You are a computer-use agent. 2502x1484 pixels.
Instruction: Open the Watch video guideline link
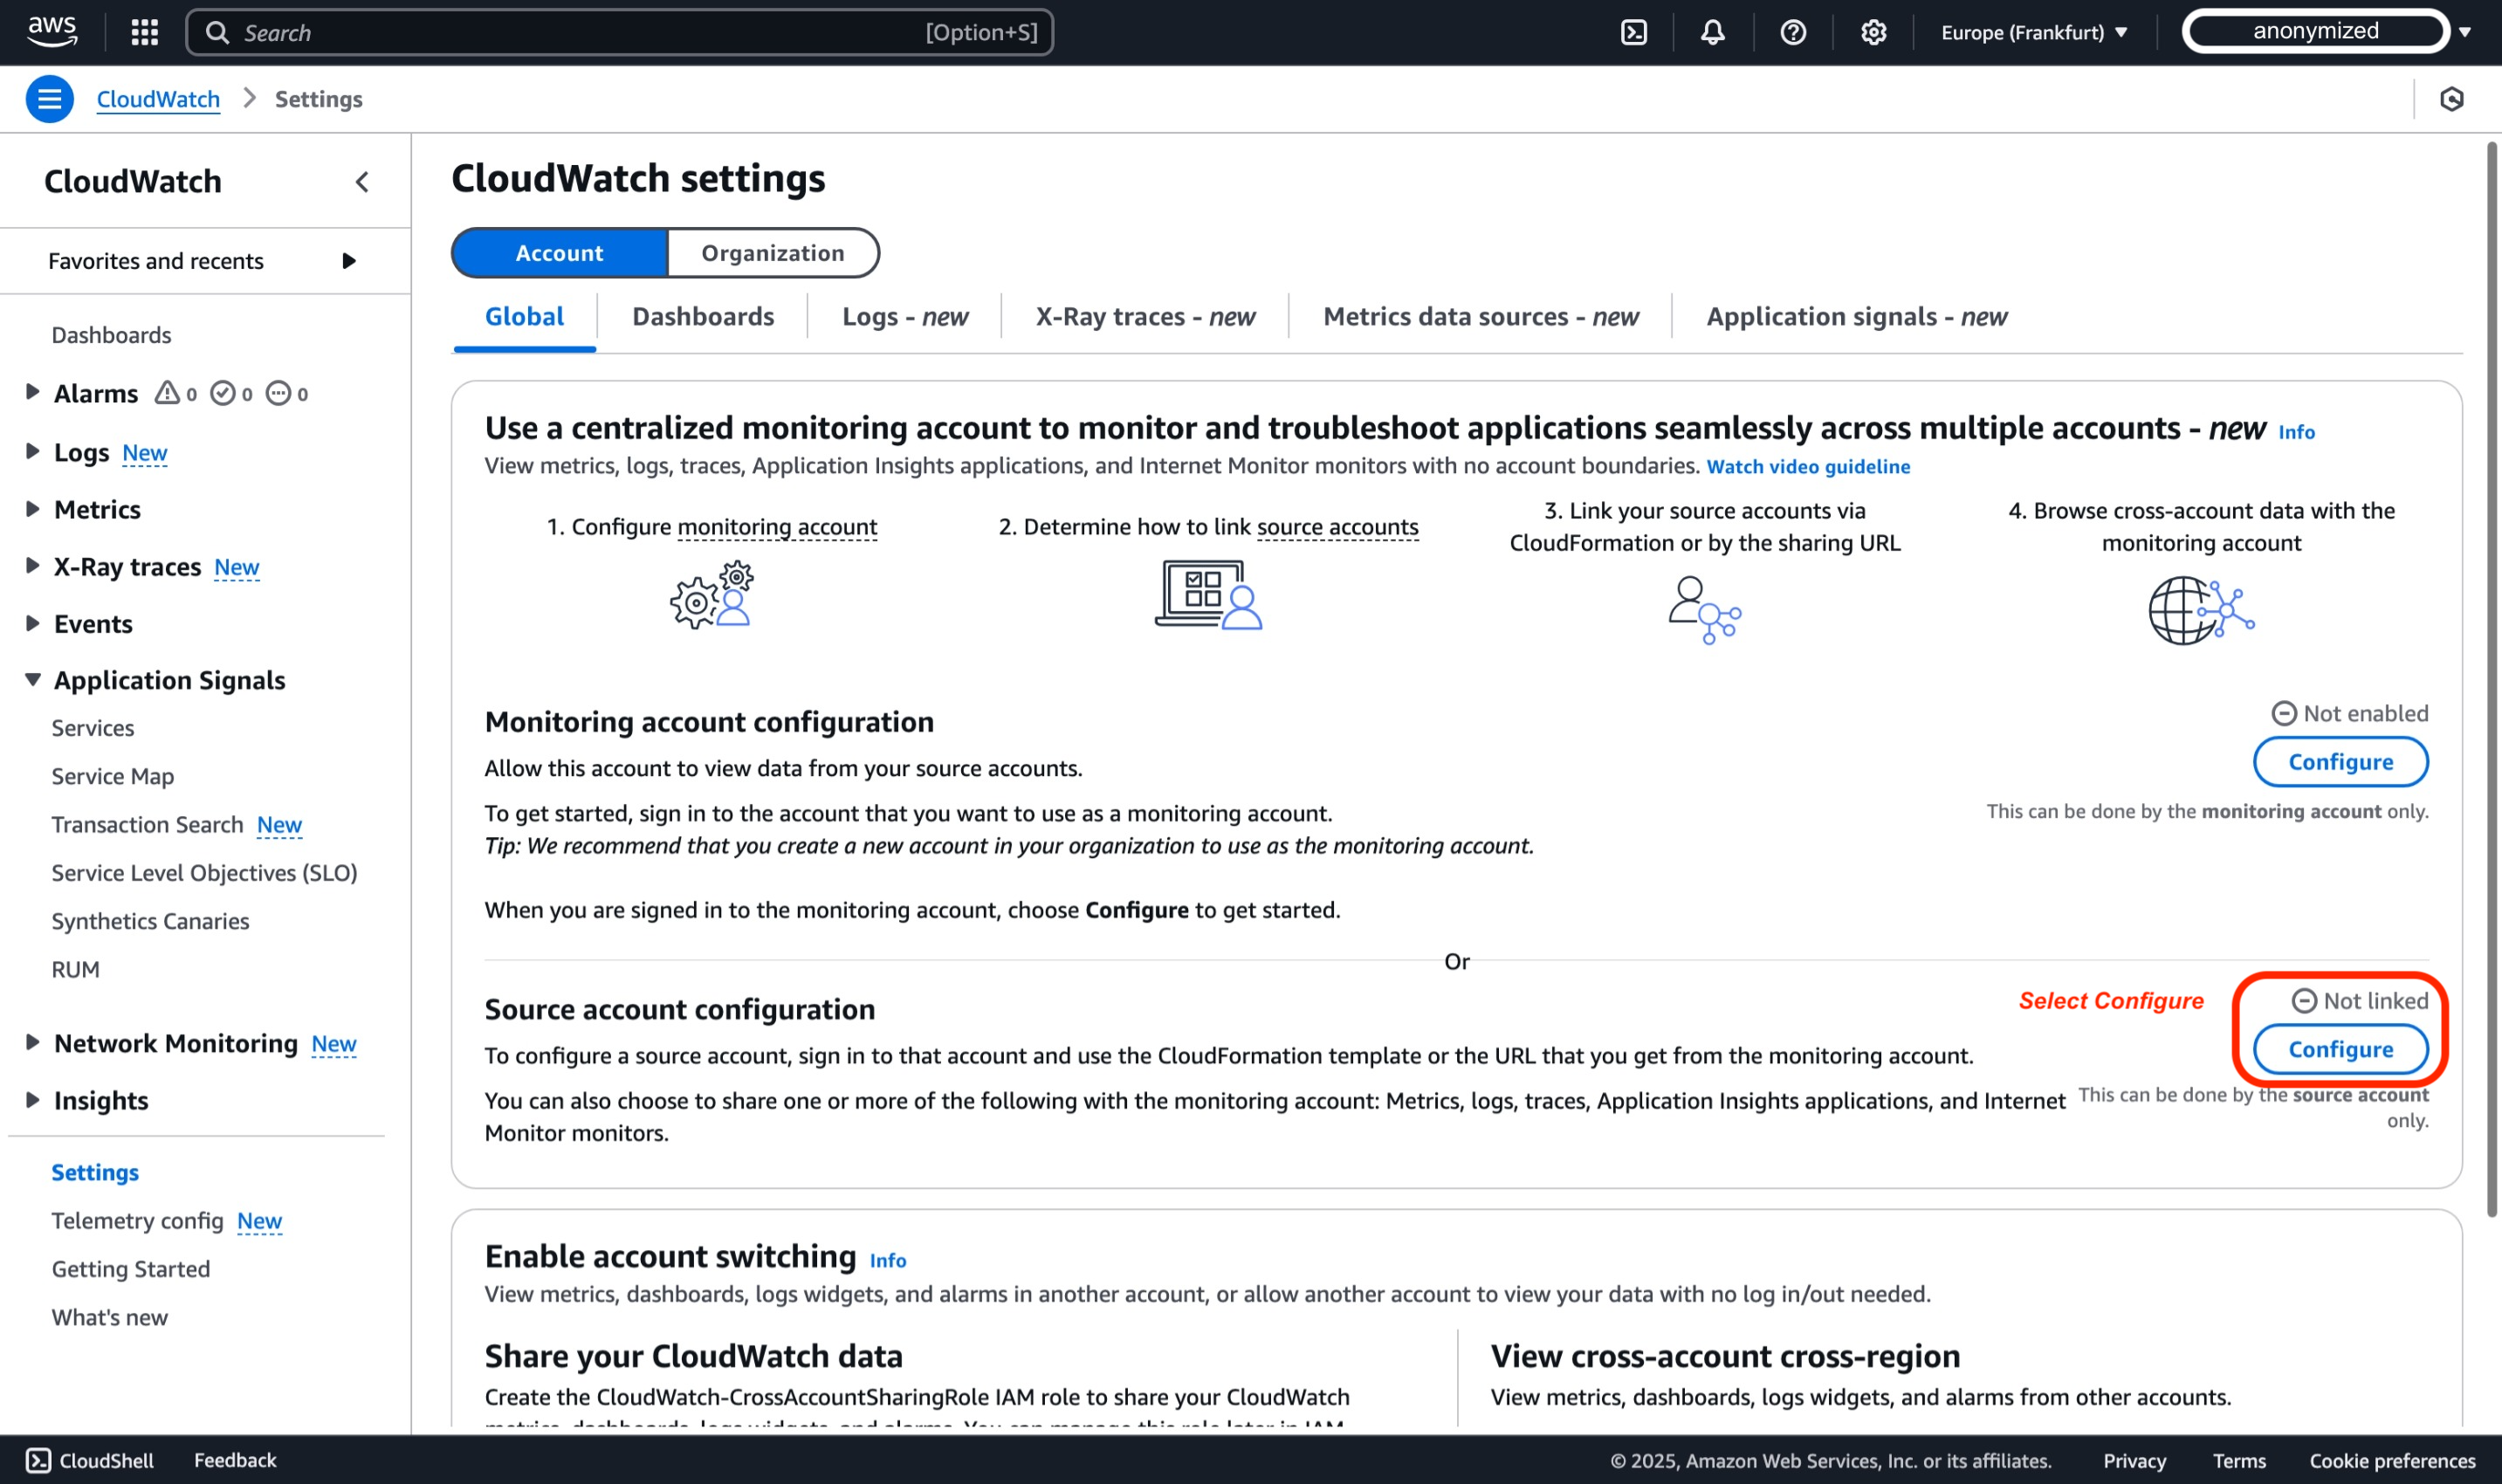(1808, 467)
